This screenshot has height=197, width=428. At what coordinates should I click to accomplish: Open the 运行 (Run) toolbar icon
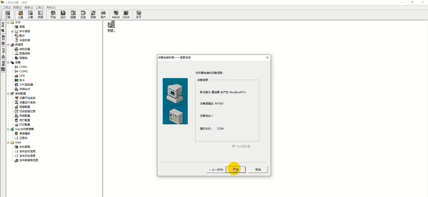(63, 15)
